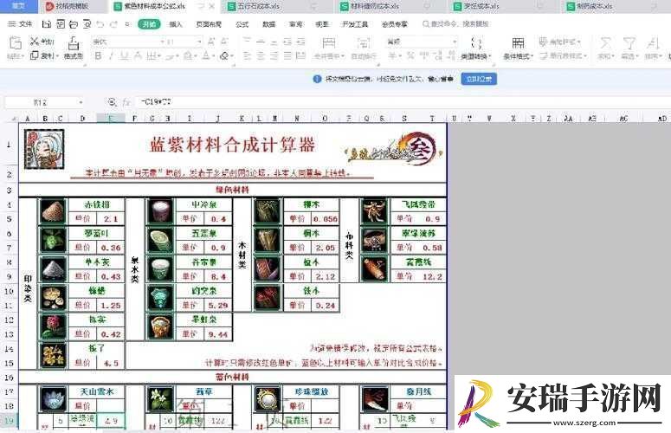Toggle align right in ribbon
The height and width of the screenshot is (433, 671).
coord(274,55)
